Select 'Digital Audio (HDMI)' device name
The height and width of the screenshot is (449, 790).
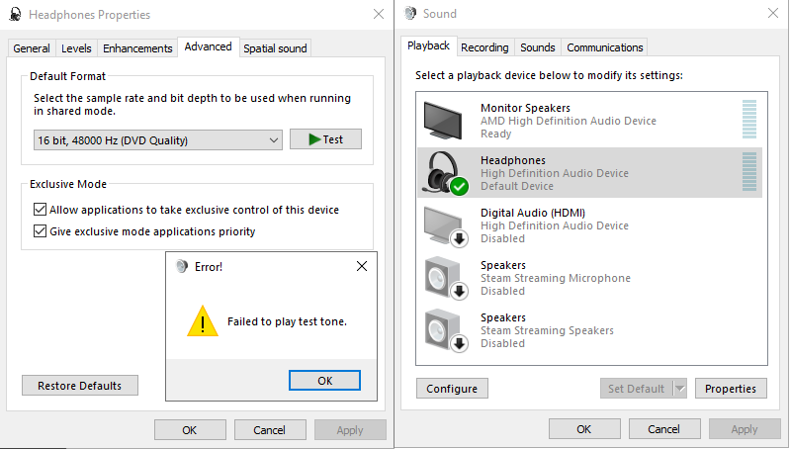533,213
